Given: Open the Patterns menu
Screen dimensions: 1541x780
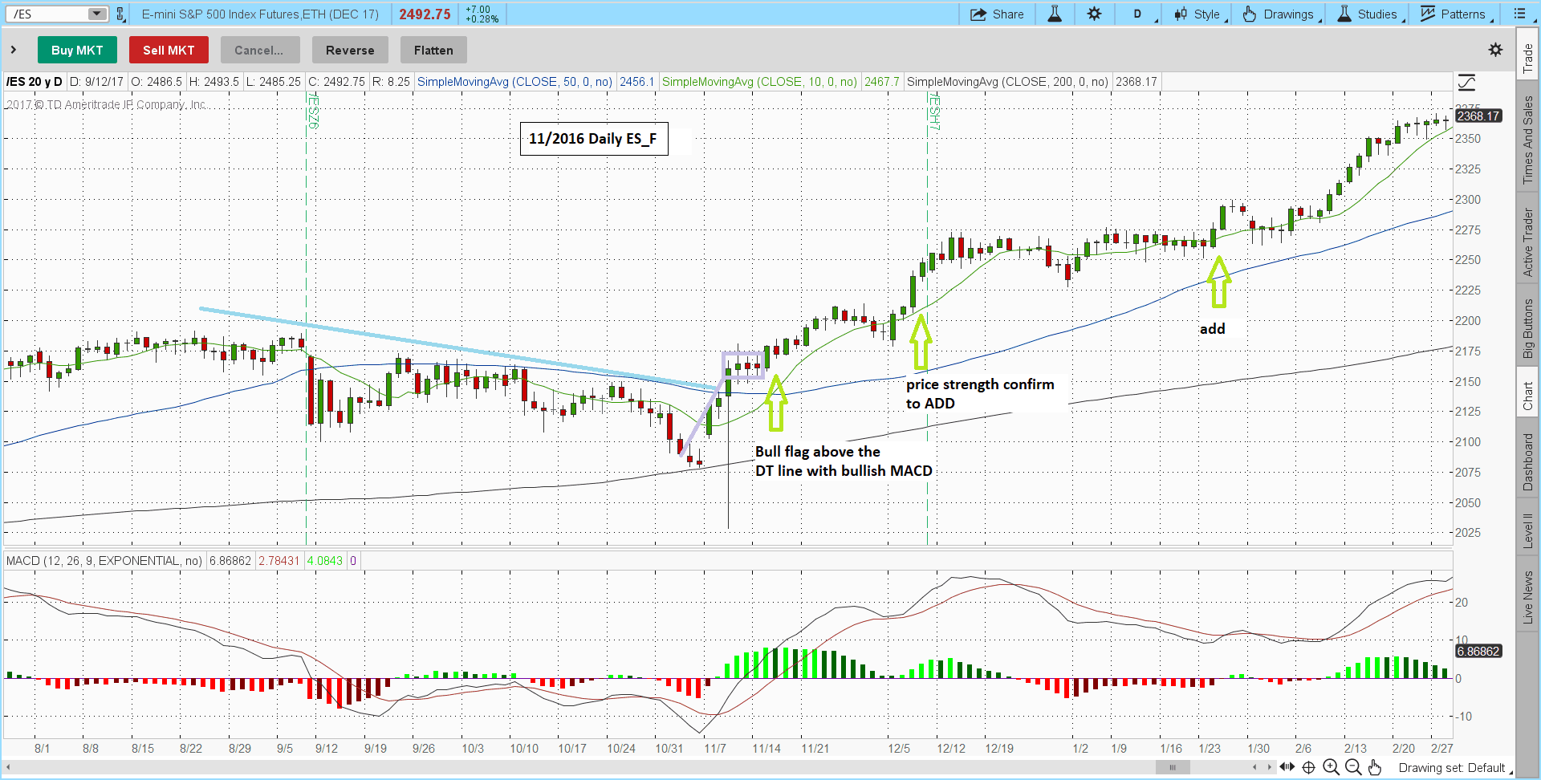Looking at the screenshot, I should click(1456, 14).
